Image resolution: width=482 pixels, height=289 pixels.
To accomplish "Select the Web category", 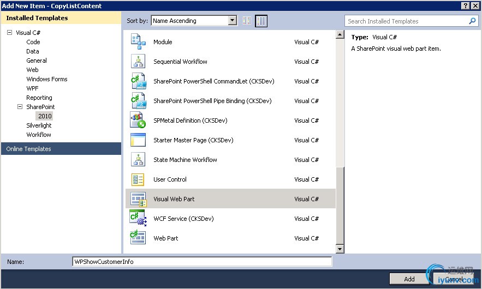I will coord(32,70).
